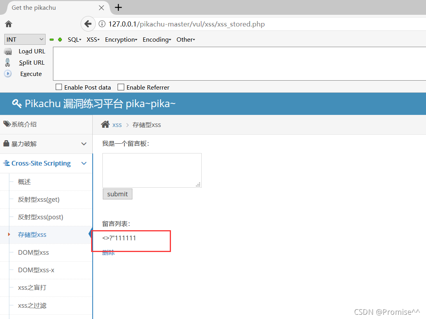The height and width of the screenshot is (319, 426).
Task: Collapse the Cross-Site Scripting chevron
Action: coord(84,163)
